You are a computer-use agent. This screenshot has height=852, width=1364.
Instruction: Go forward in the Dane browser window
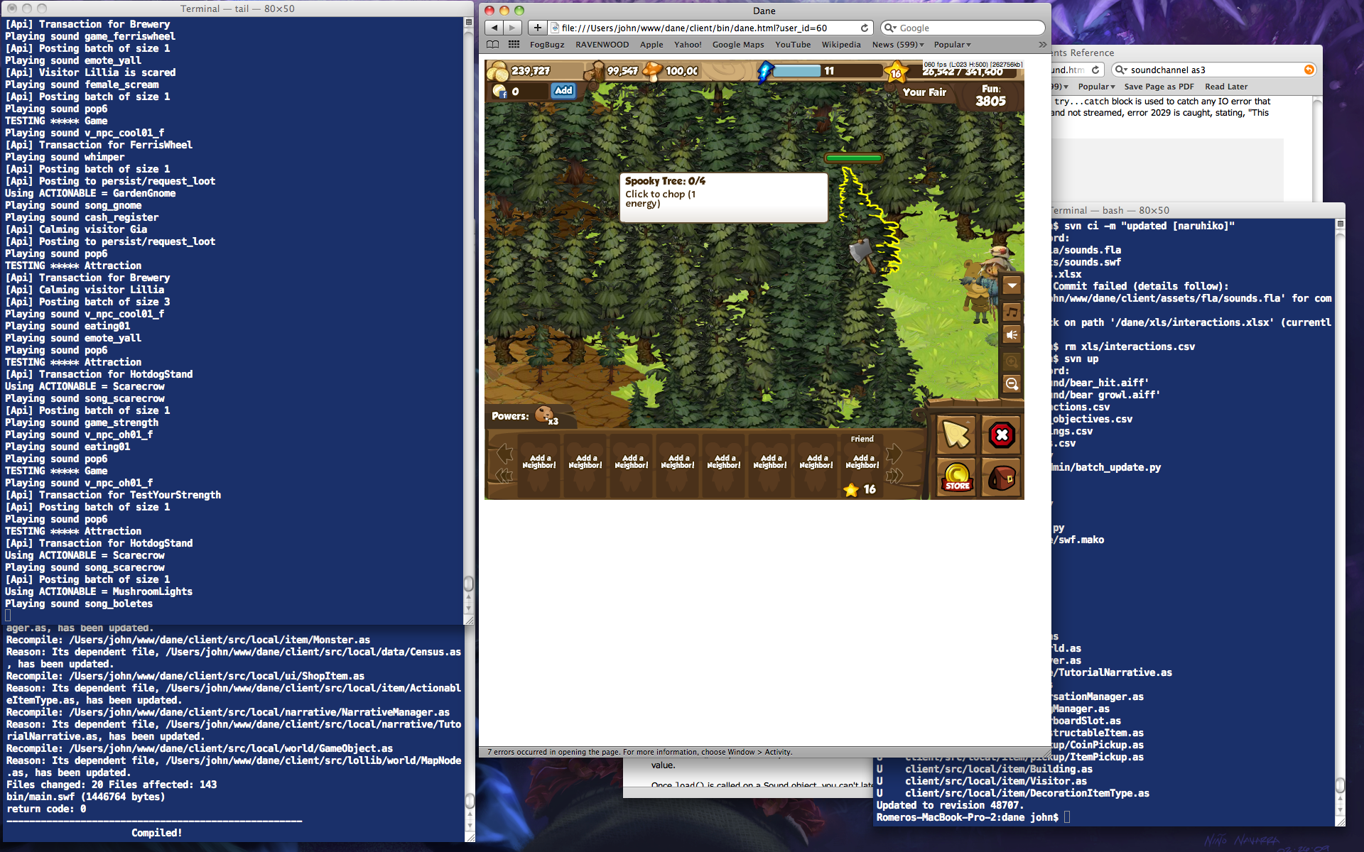tap(513, 28)
